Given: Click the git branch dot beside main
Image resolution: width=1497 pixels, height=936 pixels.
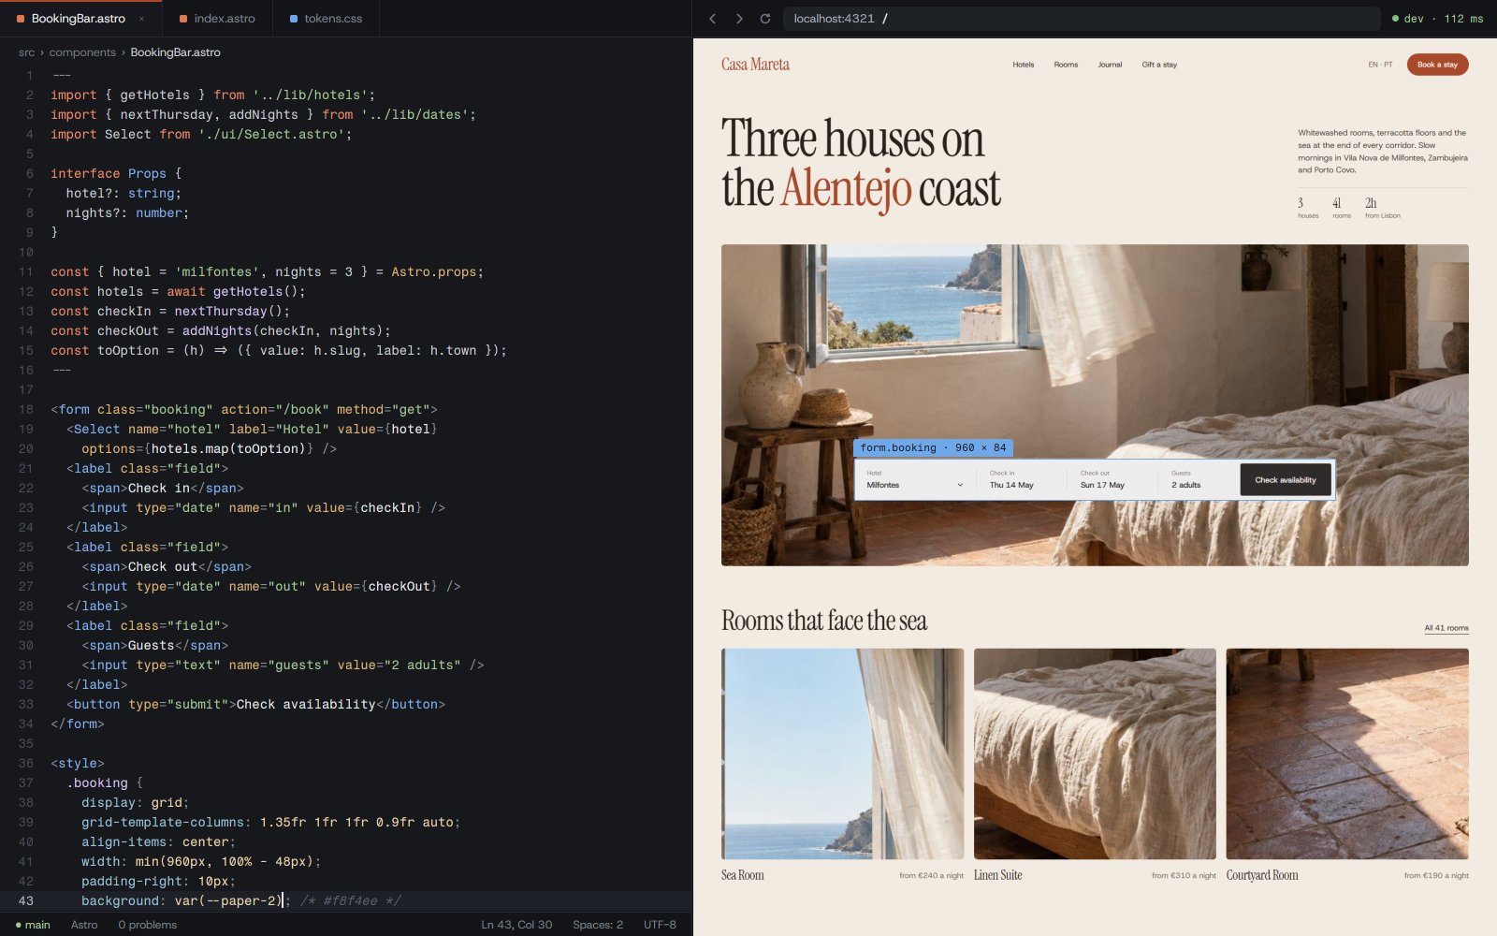Looking at the screenshot, I should [x=18, y=925].
